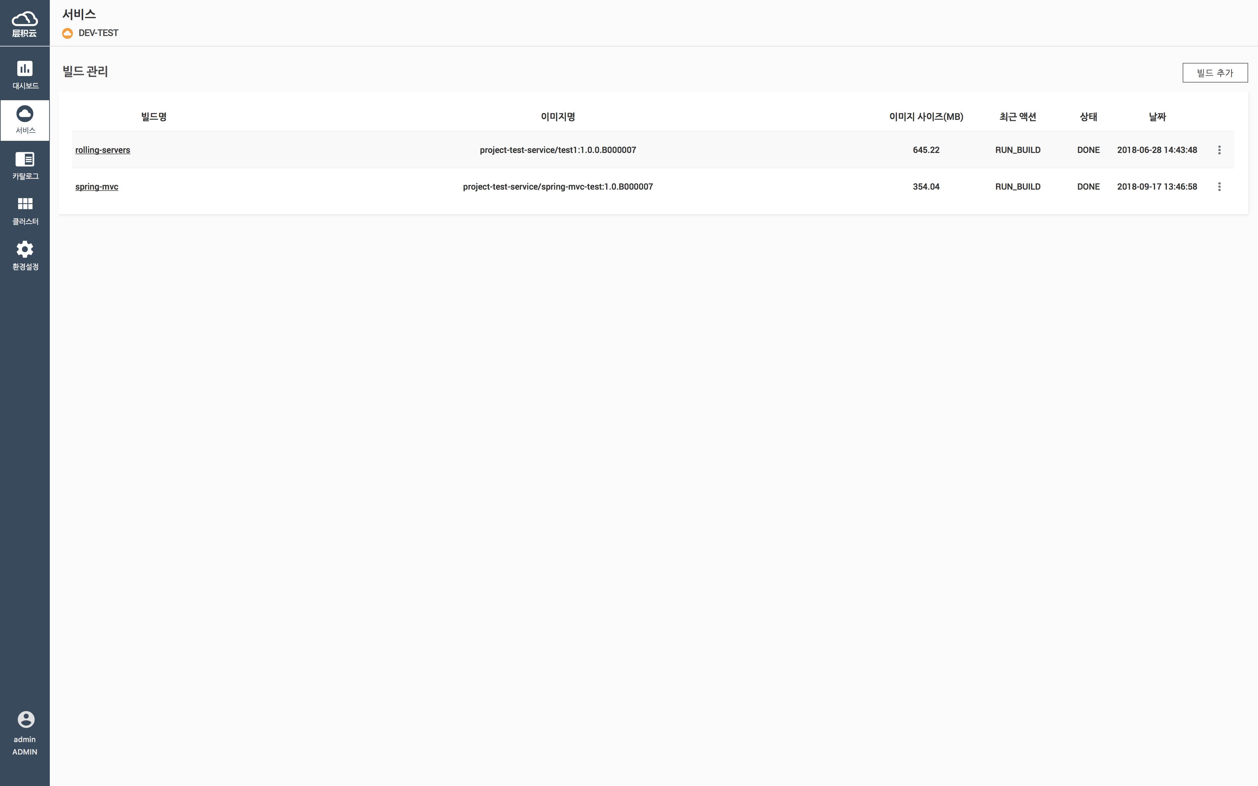Open more options for rolling-servers row
Screen dimensions: 1258x786
(x=1219, y=150)
